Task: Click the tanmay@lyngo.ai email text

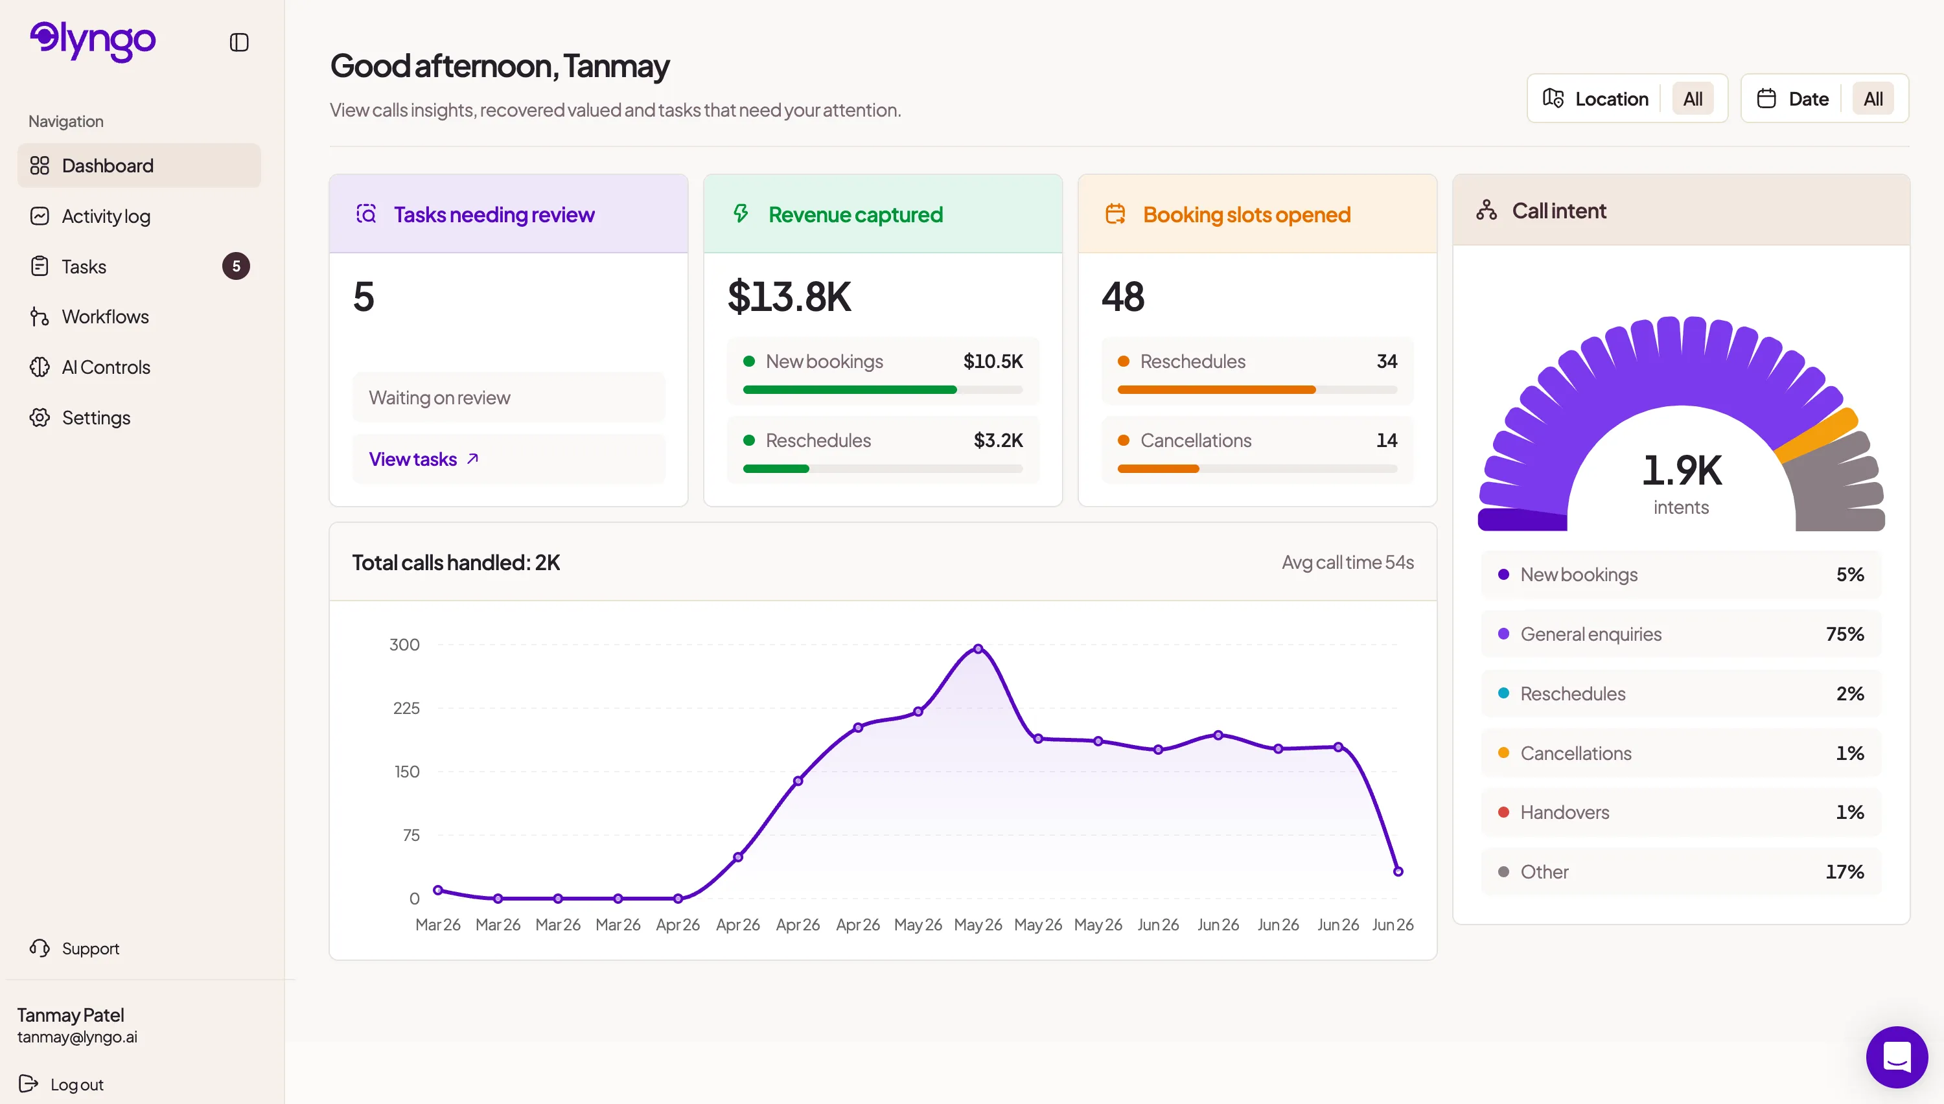Action: 77,1037
